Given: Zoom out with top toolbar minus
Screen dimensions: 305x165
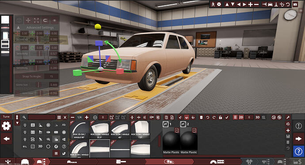Looking at the screenshot, I should coord(256,4).
